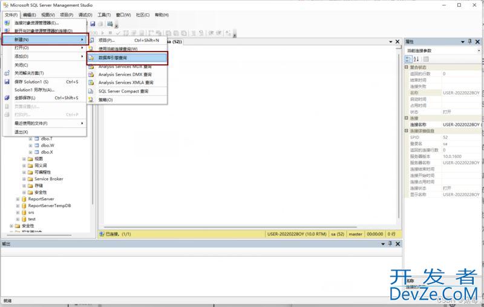484x307 pixels.
Task: Open the 工具(T) menu
Action: tap(104, 15)
